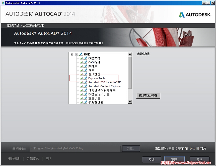Select the 功能 root label

(x=87, y=54)
